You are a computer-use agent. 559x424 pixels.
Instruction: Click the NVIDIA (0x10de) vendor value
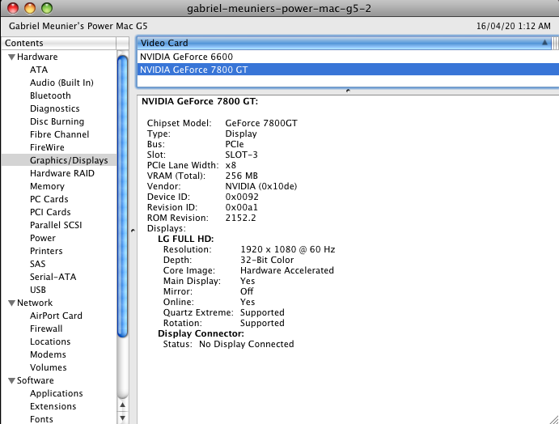[x=261, y=186]
